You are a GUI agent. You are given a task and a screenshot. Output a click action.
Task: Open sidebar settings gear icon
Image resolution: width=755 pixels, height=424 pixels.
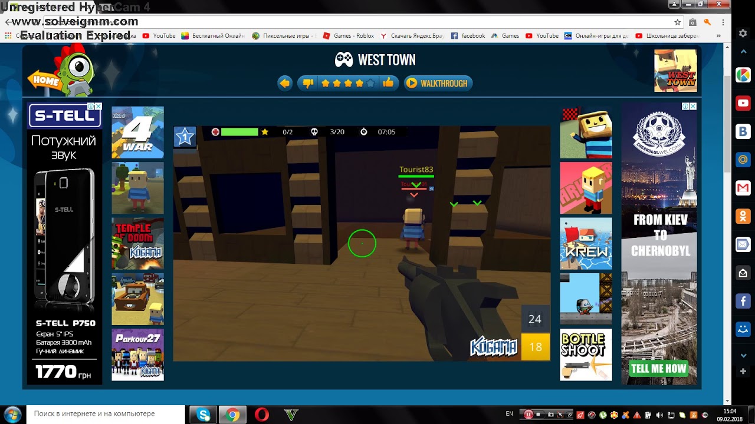[x=743, y=34]
